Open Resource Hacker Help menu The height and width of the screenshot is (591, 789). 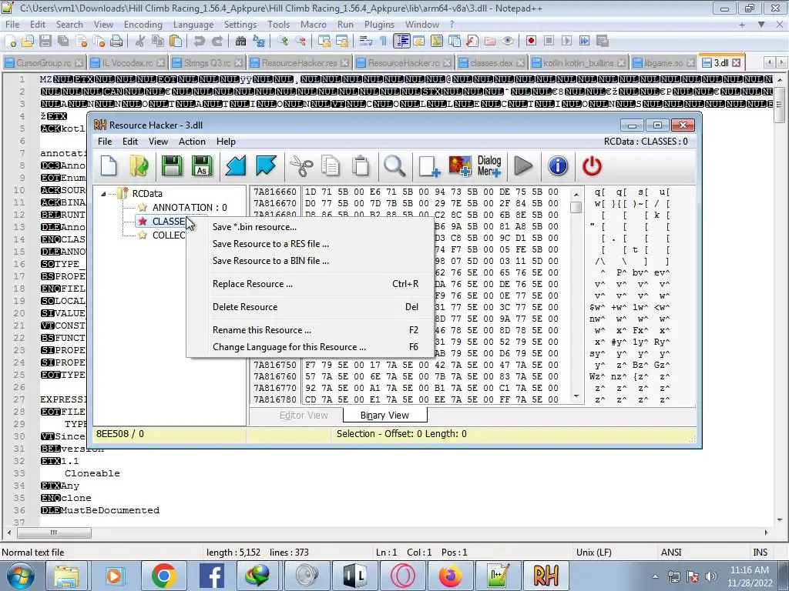(226, 142)
